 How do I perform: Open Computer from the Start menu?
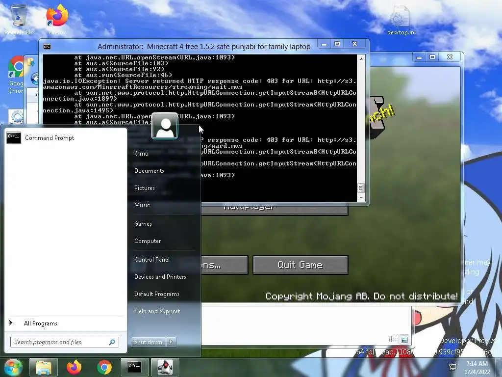pyautogui.click(x=148, y=241)
